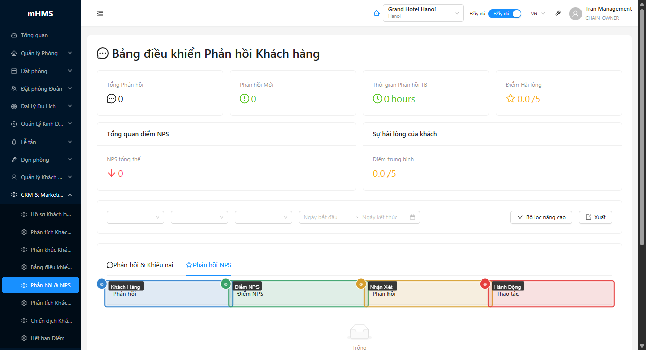Viewport: 646px width, 350px height.
Task: Click the sidebar collapse menu icon
Action: pos(100,13)
